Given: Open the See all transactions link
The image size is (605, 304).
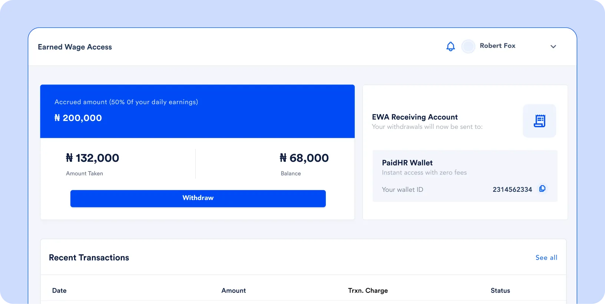Looking at the screenshot, I should click(x=546, y=258).
